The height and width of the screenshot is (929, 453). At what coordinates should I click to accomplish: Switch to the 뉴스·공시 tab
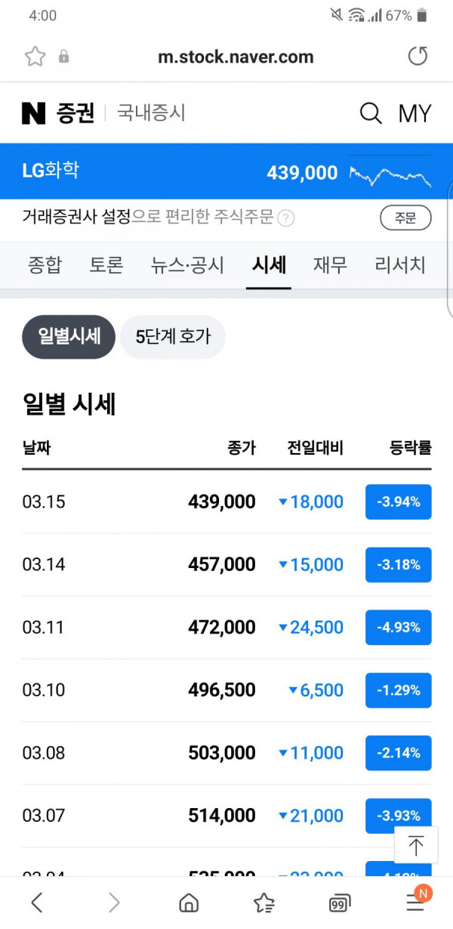(187, 265)
